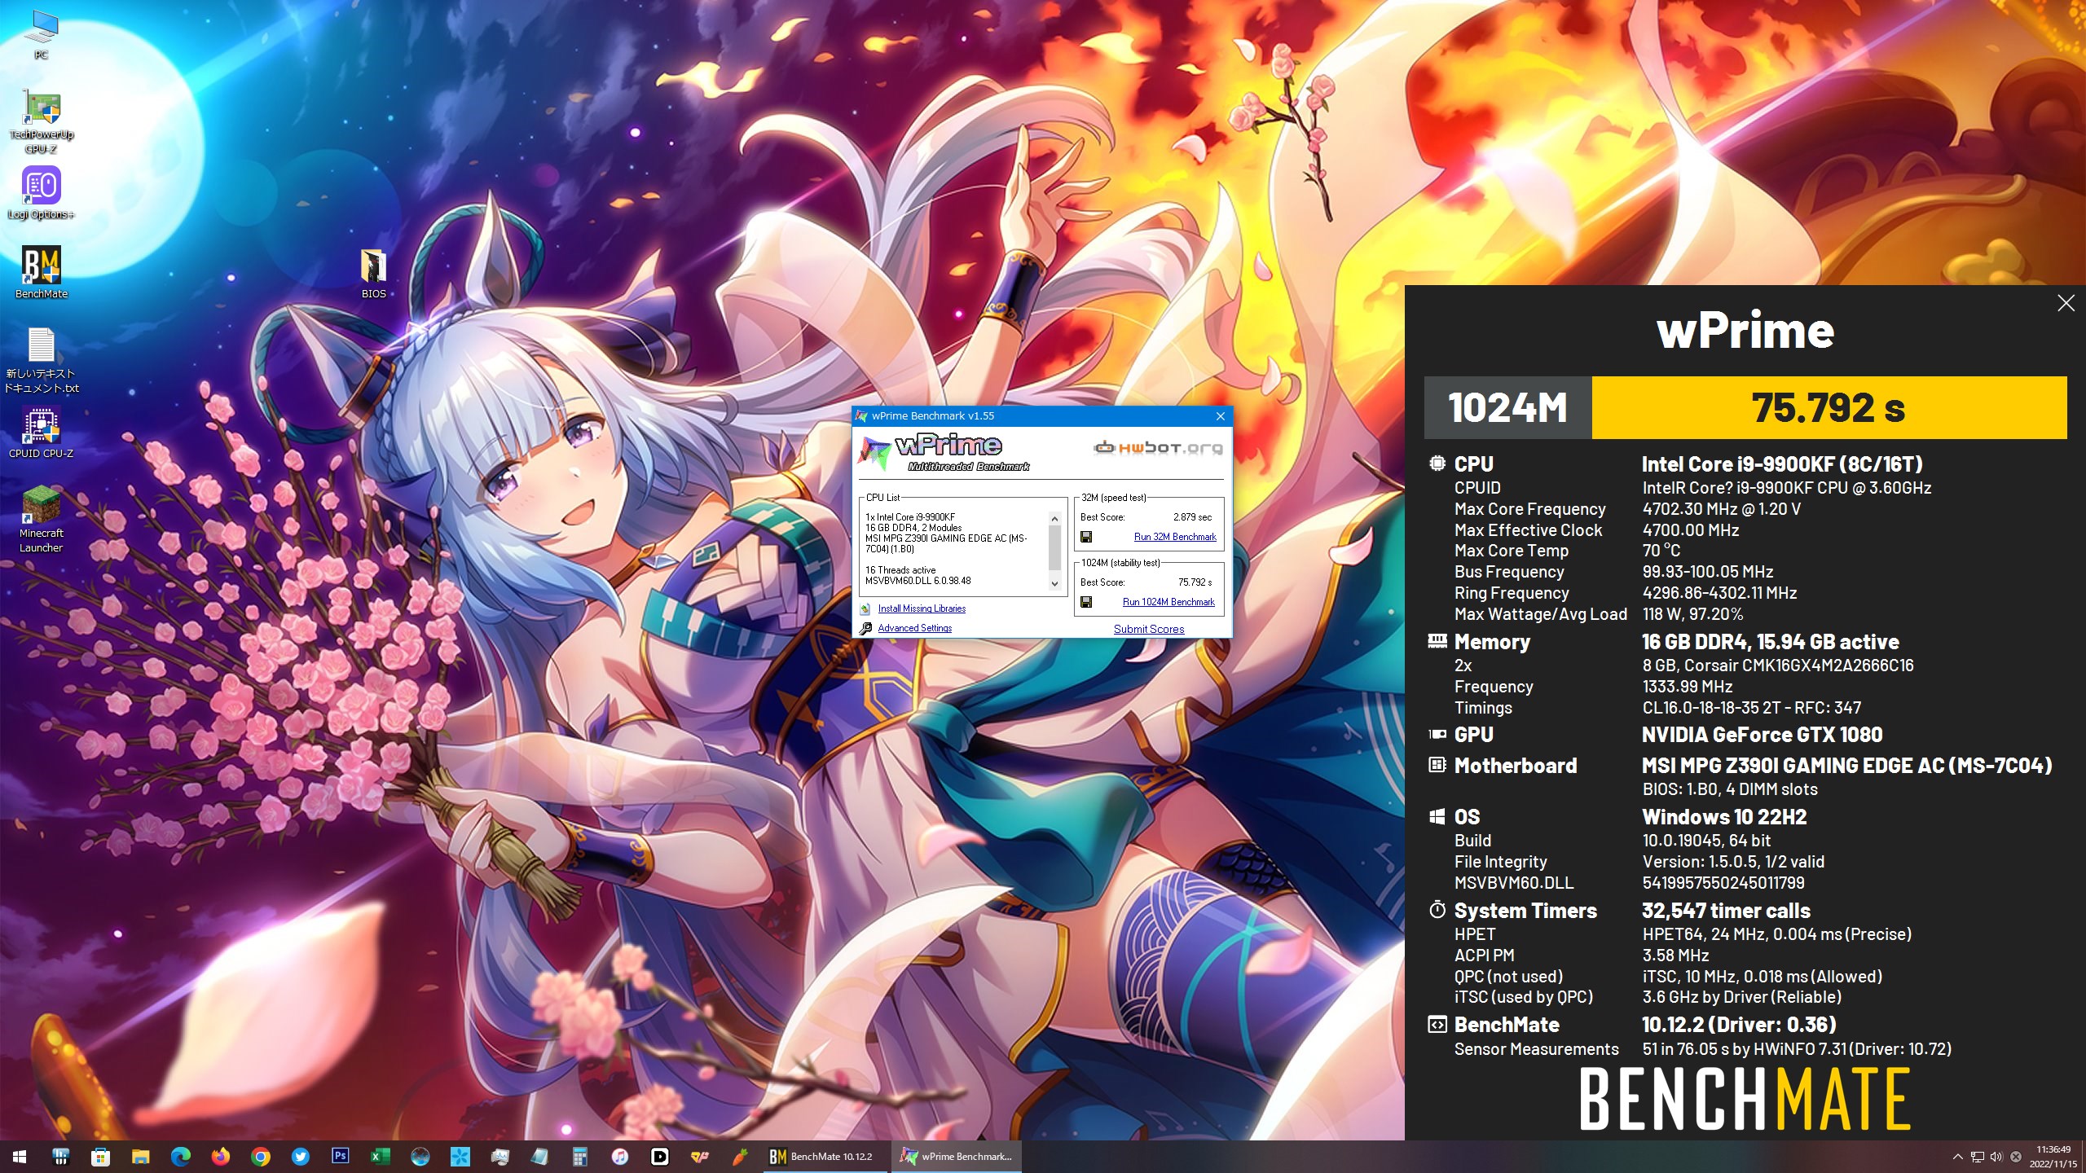Show hidden system tray icons chevron
This screenshot has height=1173, width=2086.
point(1958,1157)
